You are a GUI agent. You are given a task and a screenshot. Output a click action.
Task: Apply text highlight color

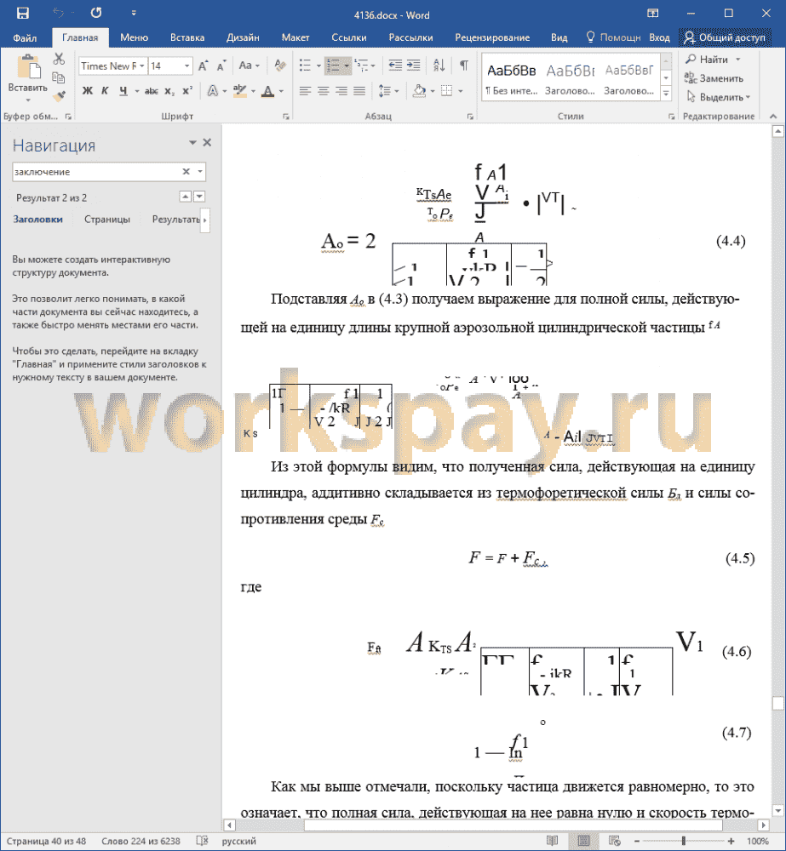coord(240,91)
